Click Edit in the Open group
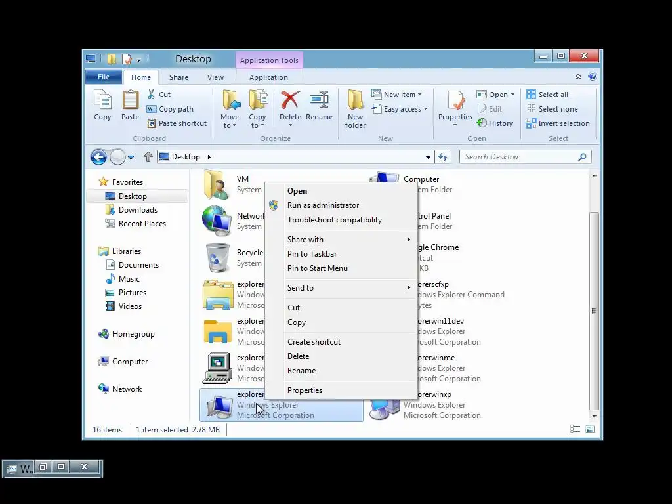672x504 pixels. 490,109
